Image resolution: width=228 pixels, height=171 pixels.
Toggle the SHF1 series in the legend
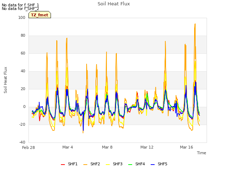click(69, 164)
